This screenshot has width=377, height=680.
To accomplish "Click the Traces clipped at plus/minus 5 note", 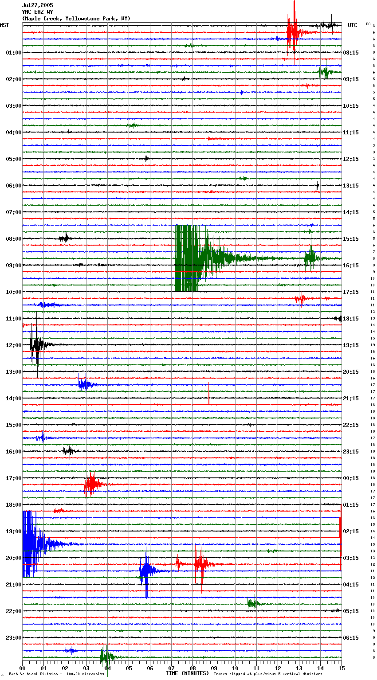I will click(268, 674).
